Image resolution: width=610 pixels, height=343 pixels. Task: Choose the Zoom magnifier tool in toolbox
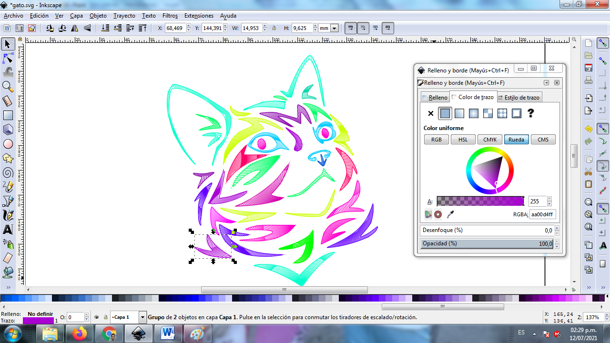[x=8, y=87]
